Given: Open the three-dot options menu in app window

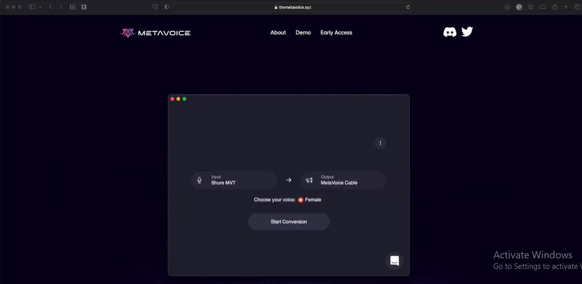Looking at the screenshot, I should 380,143.
